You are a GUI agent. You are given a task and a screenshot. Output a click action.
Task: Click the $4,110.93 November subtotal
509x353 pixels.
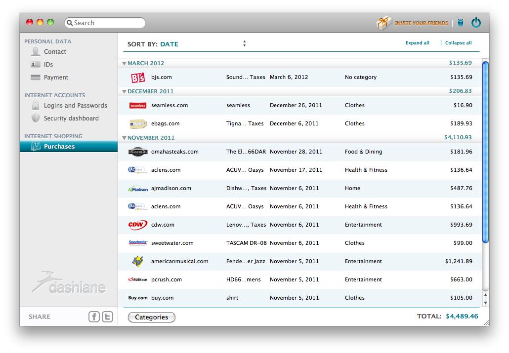[x=458, y=137]
